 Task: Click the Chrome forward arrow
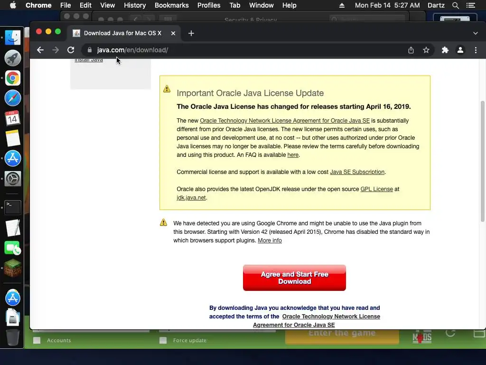coord(56,50)
